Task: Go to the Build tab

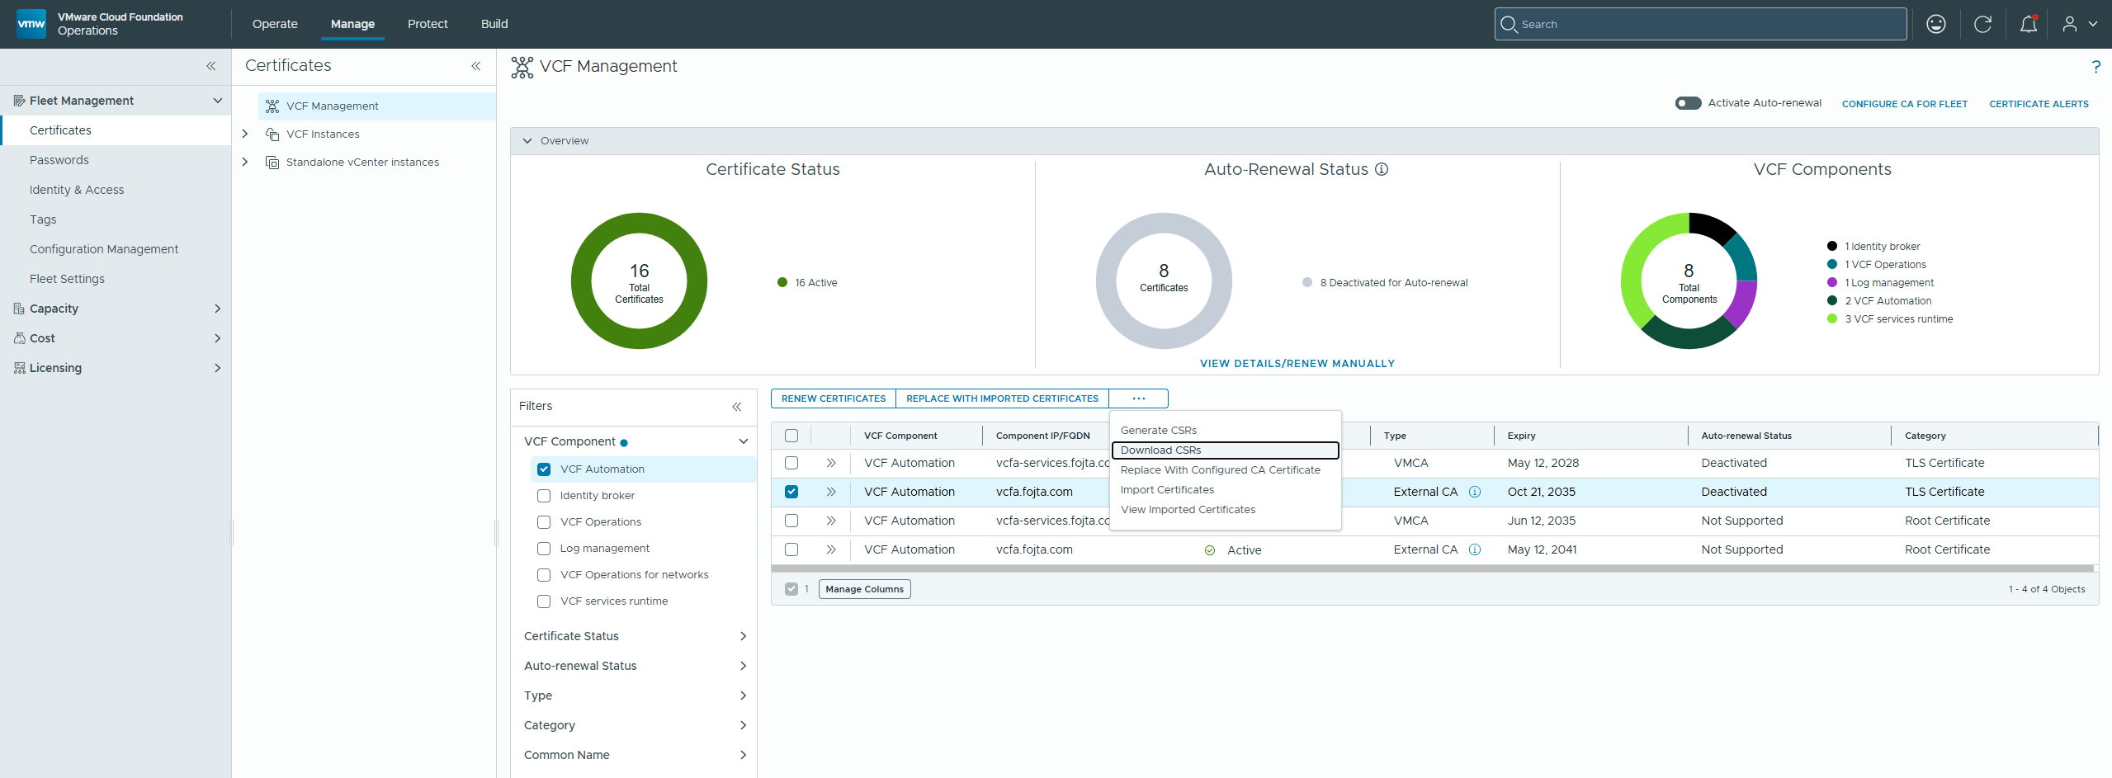Action: coord(494,24)
